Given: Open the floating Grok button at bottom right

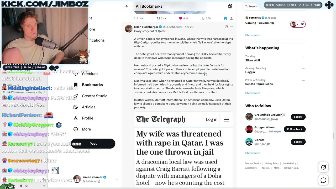Looking at the screenshot, I should point(323,167).
